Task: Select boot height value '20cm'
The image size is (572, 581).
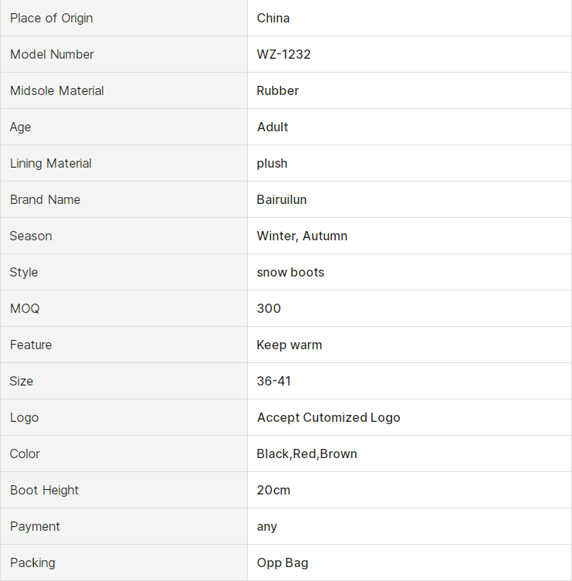Action: tap(274, 490)
